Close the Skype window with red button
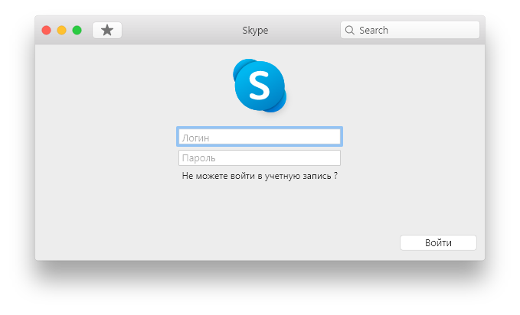This screenshot has width=520, height=315. coord(46,30)
